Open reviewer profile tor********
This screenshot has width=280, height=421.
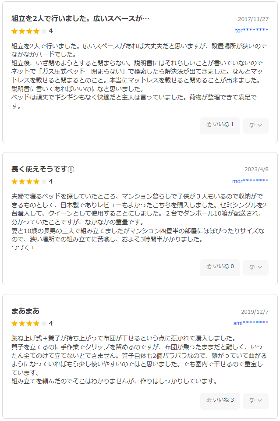tap(252, 30)
